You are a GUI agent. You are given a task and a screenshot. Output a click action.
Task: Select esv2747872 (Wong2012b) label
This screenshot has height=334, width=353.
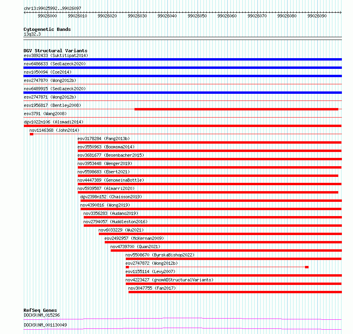point(152,263)
